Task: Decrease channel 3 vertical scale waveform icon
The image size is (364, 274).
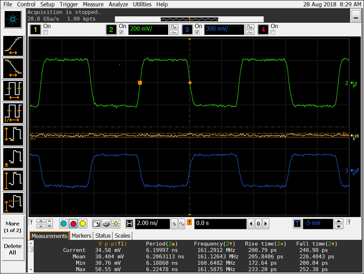Action: 250,32
